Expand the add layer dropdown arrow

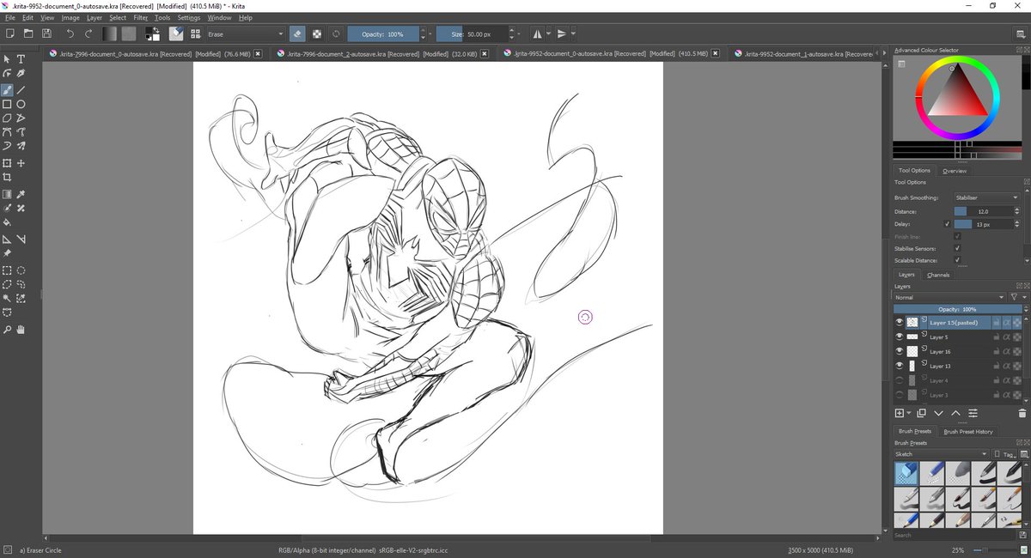[909, 413]
